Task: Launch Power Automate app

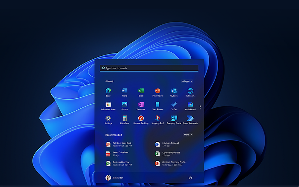Action: point(190,118)
